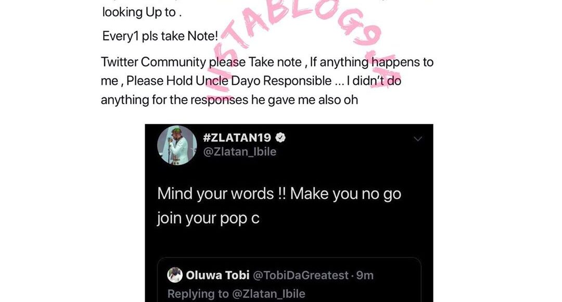Click the Oluwa Tobi display name
562x302 pixels.
click(x=218, y=275)
